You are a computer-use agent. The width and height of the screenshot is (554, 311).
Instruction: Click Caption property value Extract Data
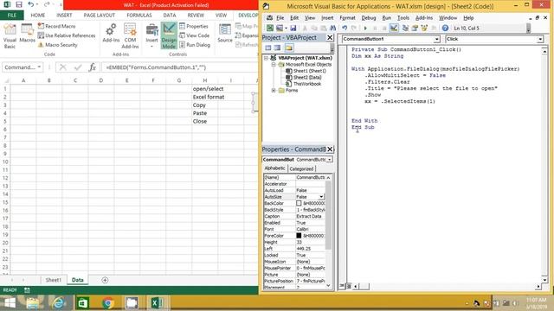click(310, 216)
